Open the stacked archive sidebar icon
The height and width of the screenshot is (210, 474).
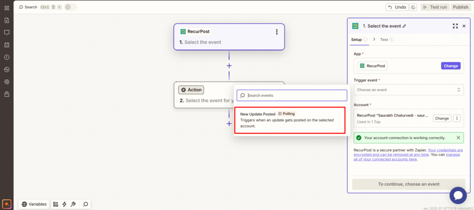[x=6, y=94]
